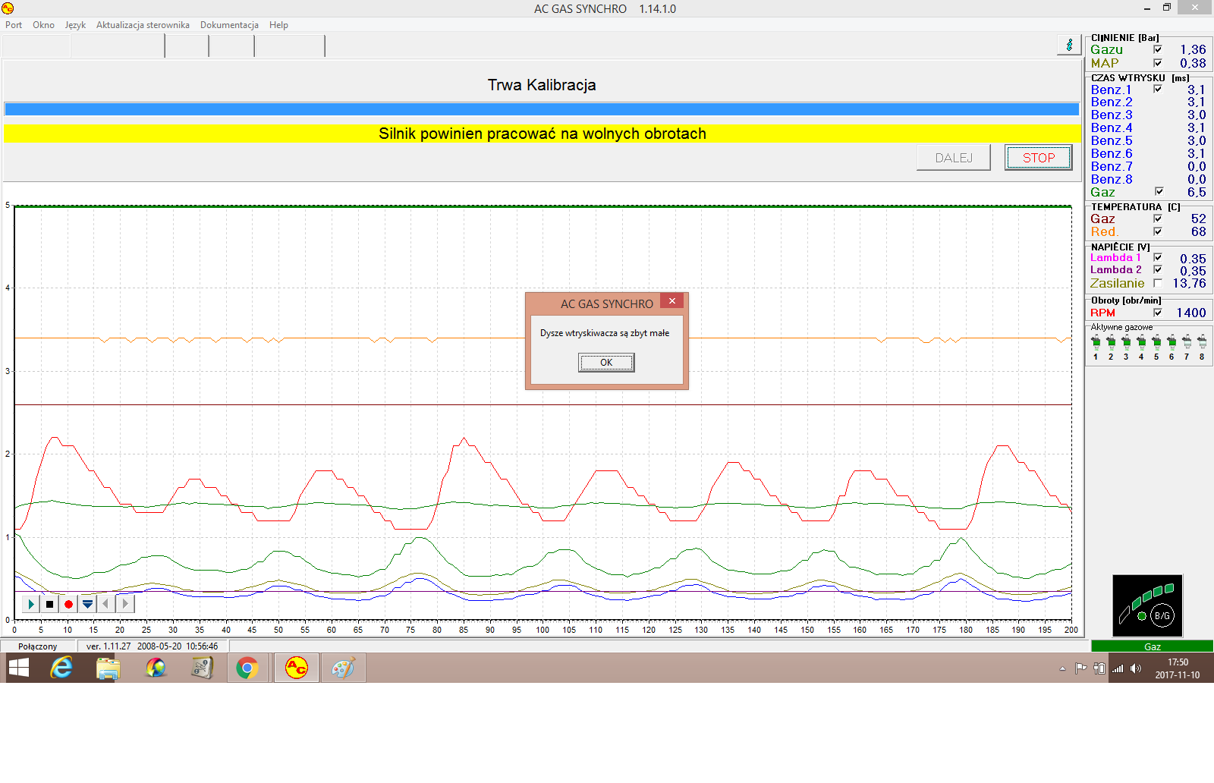Click the B/G round switch button
This screenshot has height=783, width=1214.
(1162, 615)
